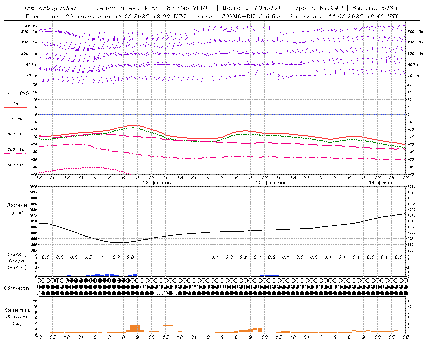Click the blue line sample under '2м' legend
Image resolution: width=425 pixels, height=340 pixels.
click(x=15, y=107)
